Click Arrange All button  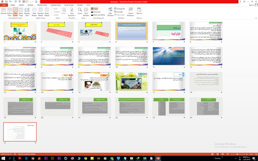point(120,8)
